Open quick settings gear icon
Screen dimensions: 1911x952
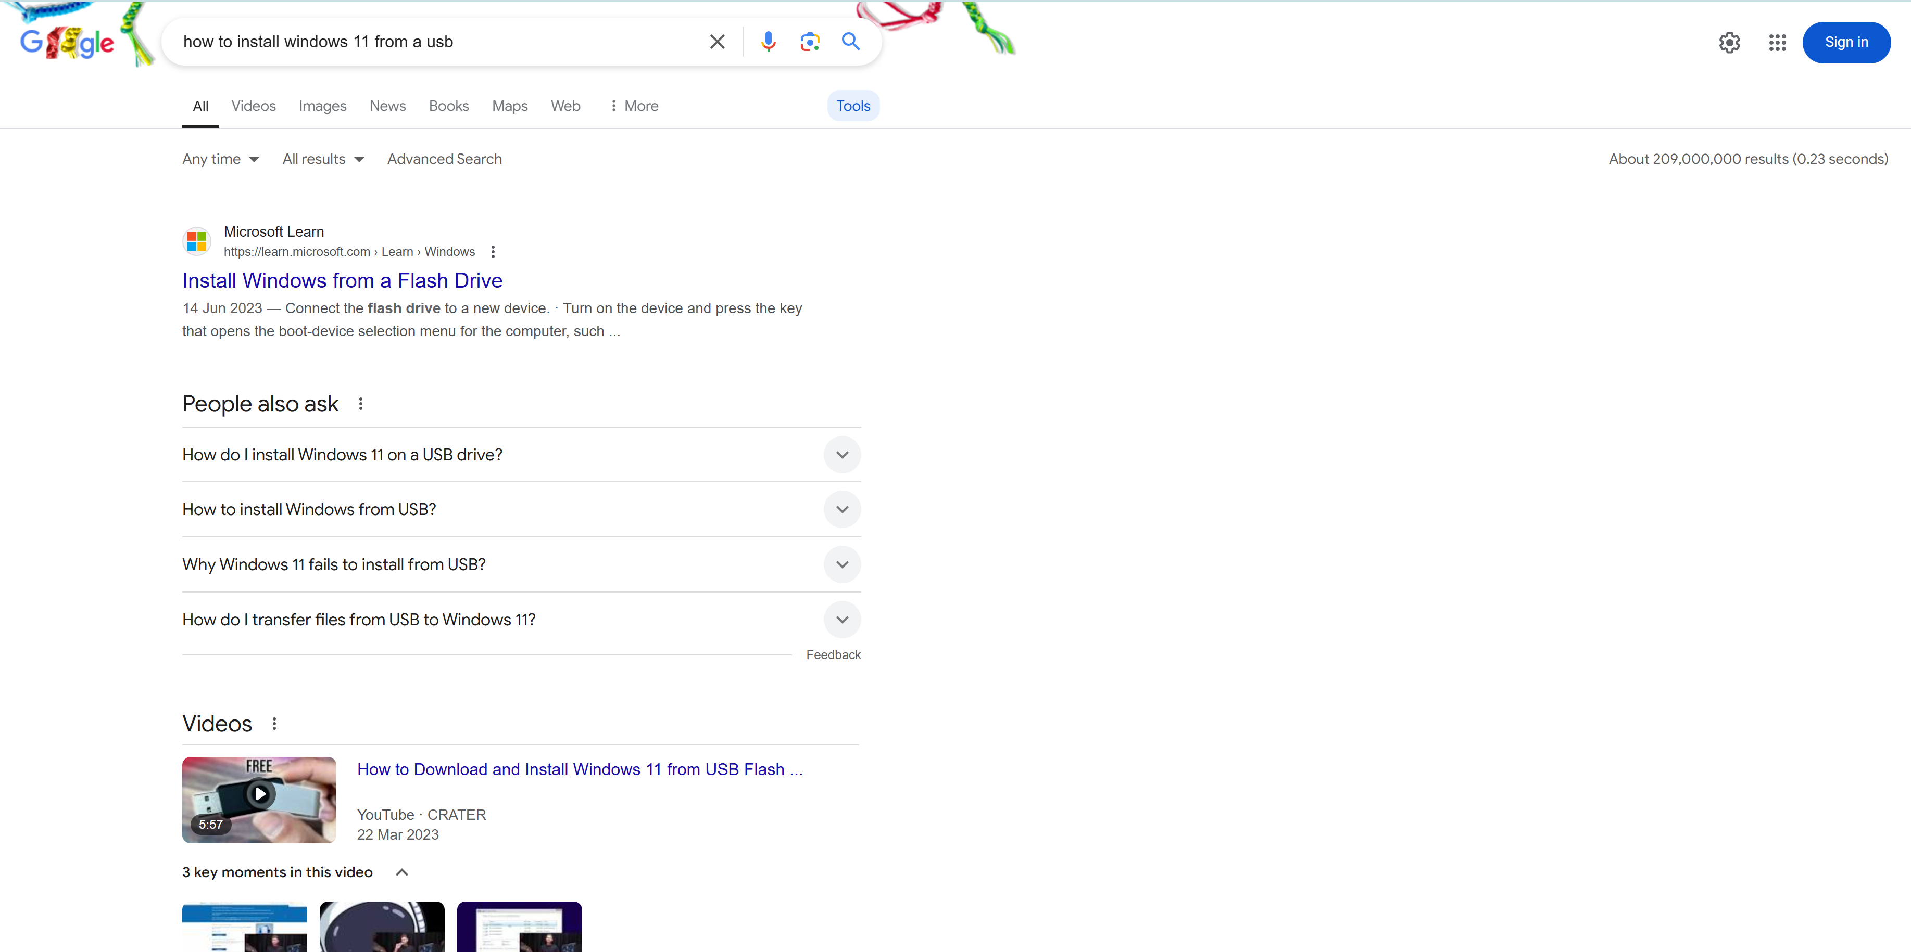click(x=1729, y=42)
